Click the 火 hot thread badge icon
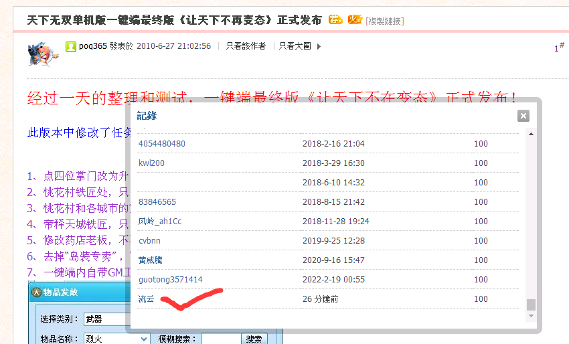 pos(354,20)
